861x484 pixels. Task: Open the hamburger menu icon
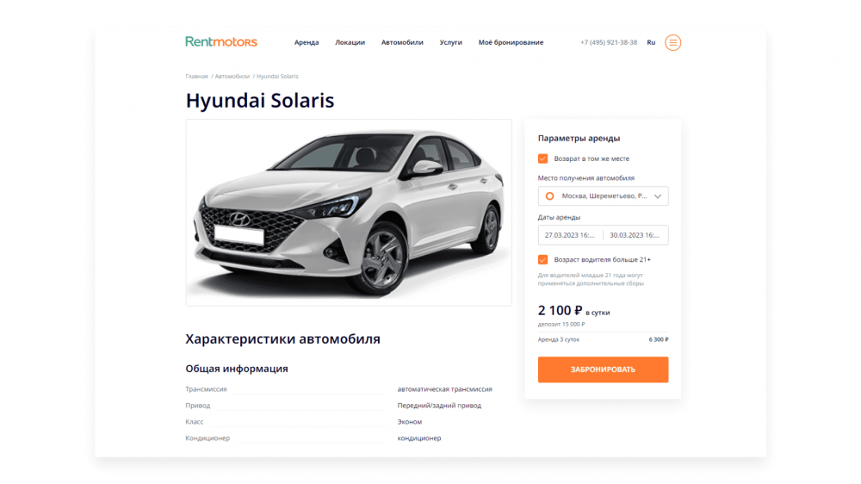tap(672, 42)
